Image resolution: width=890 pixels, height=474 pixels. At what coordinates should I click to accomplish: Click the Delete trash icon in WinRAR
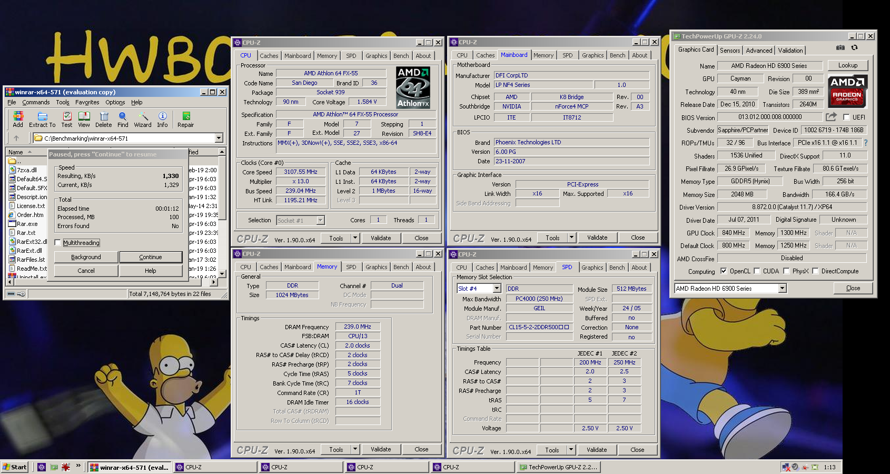click(x=104, y=116)
